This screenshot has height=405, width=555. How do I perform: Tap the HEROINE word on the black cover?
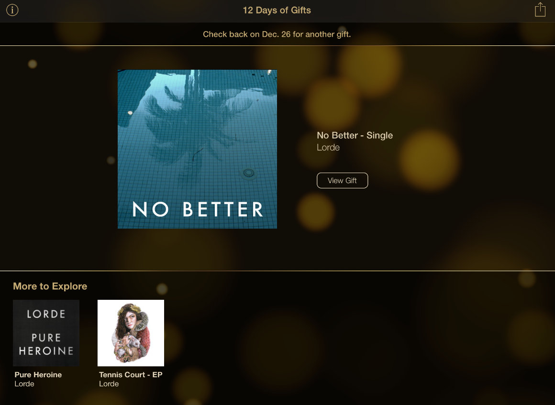(46, 351)
